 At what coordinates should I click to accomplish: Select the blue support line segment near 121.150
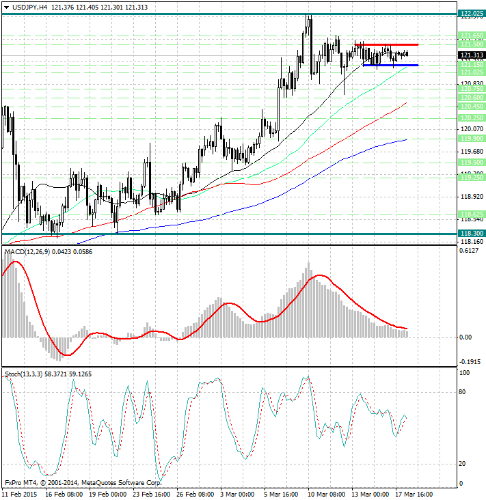click(x=390, y=65)
